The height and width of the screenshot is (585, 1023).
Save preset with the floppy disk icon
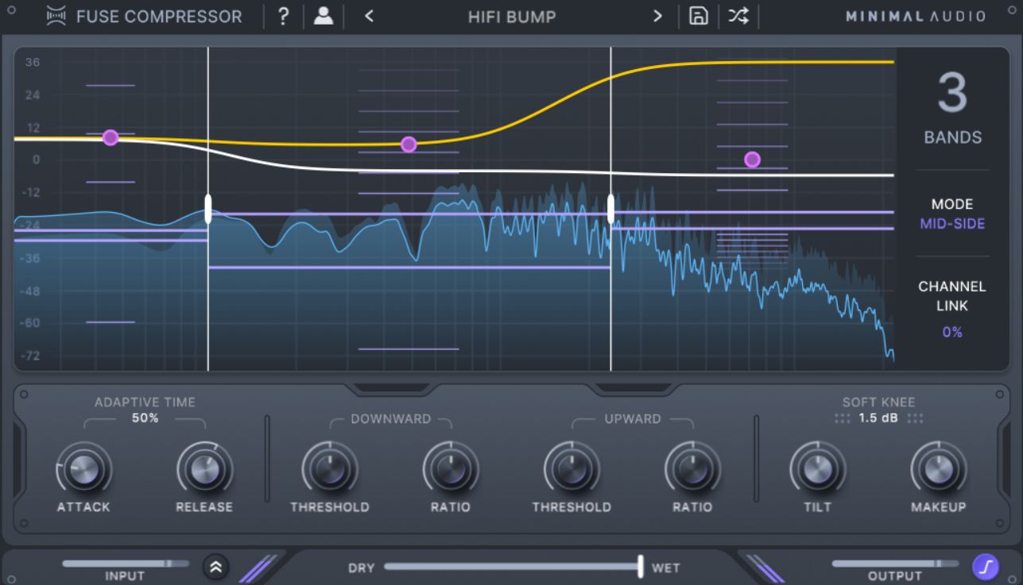(x=698, y=16)
